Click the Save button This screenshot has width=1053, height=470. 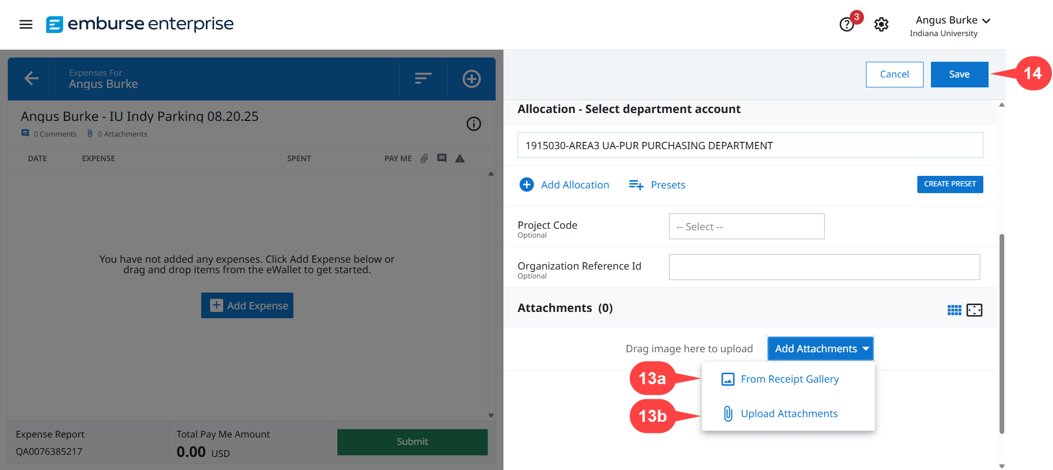click(959, 74)
